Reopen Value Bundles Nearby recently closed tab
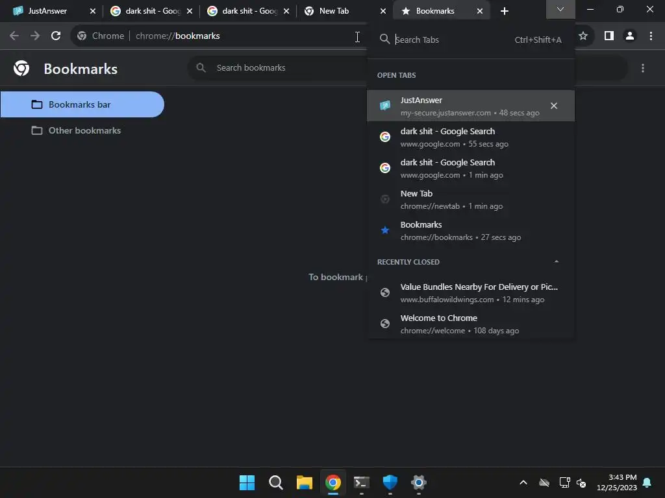This screenshot has width=665, height=498. [471, 292]
